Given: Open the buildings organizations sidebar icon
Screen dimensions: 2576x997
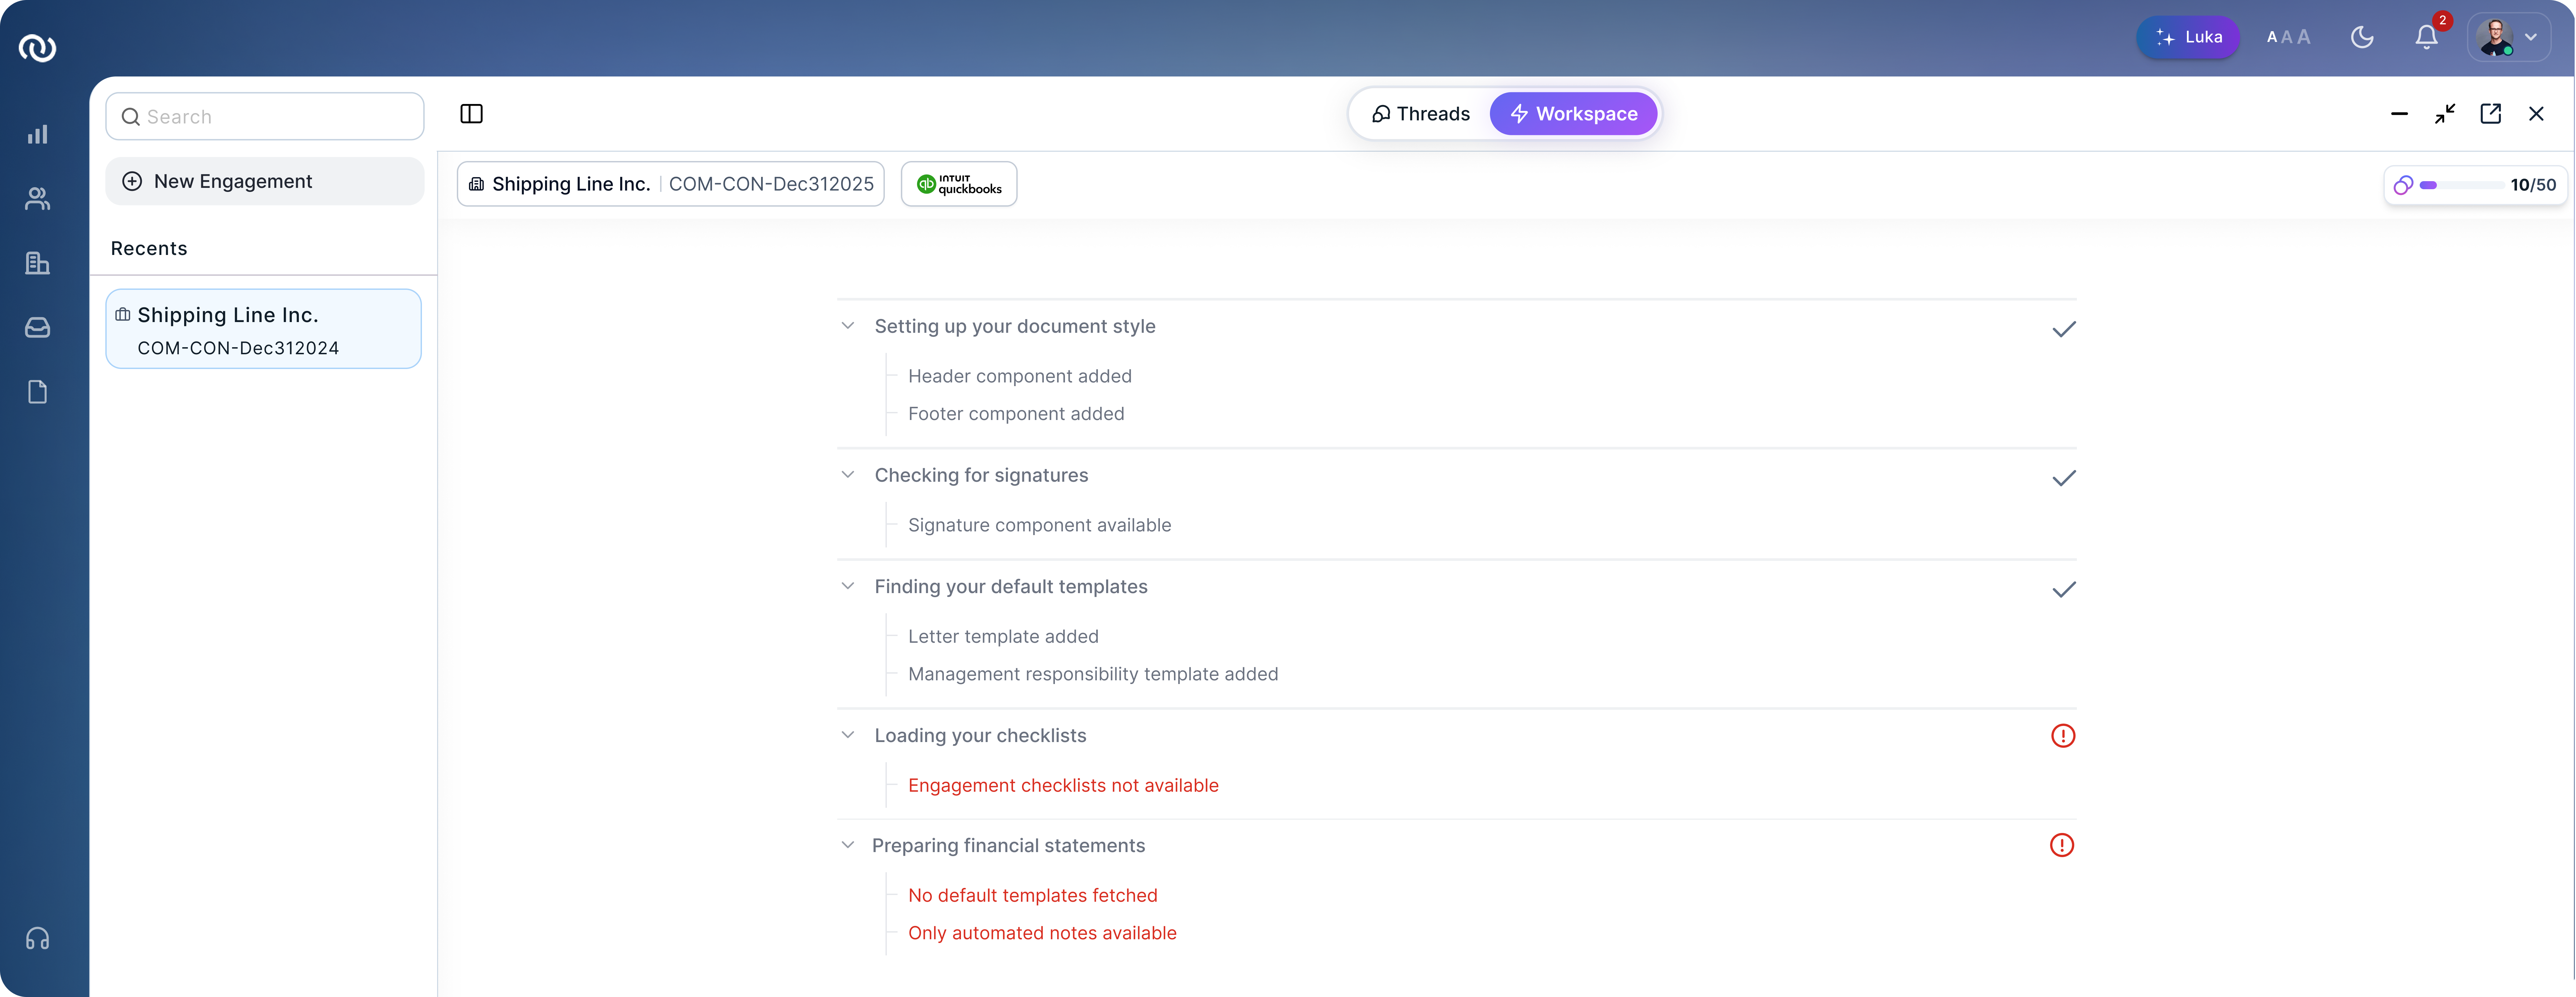Looking at the screenshot, I should pyautogui.click(x=37, y=263).
